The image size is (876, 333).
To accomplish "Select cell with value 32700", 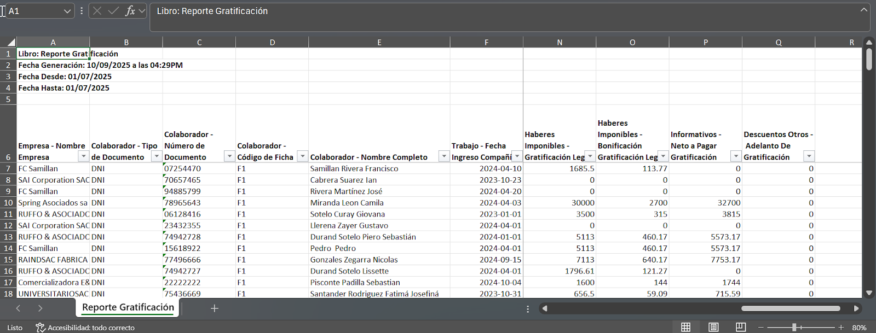I will coord(706,203).
